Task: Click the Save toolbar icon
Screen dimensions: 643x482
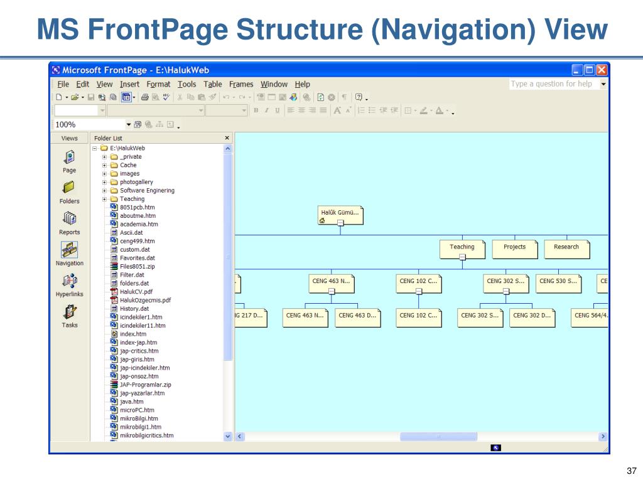Action: coord(91,97)
